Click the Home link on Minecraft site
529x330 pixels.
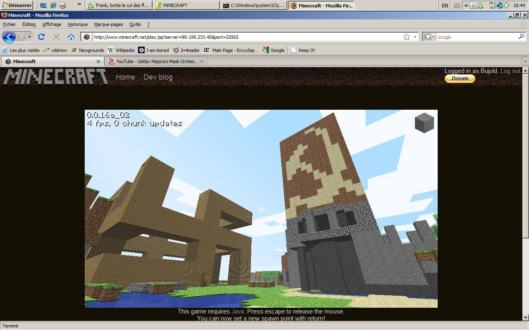[x=125, y=77]
